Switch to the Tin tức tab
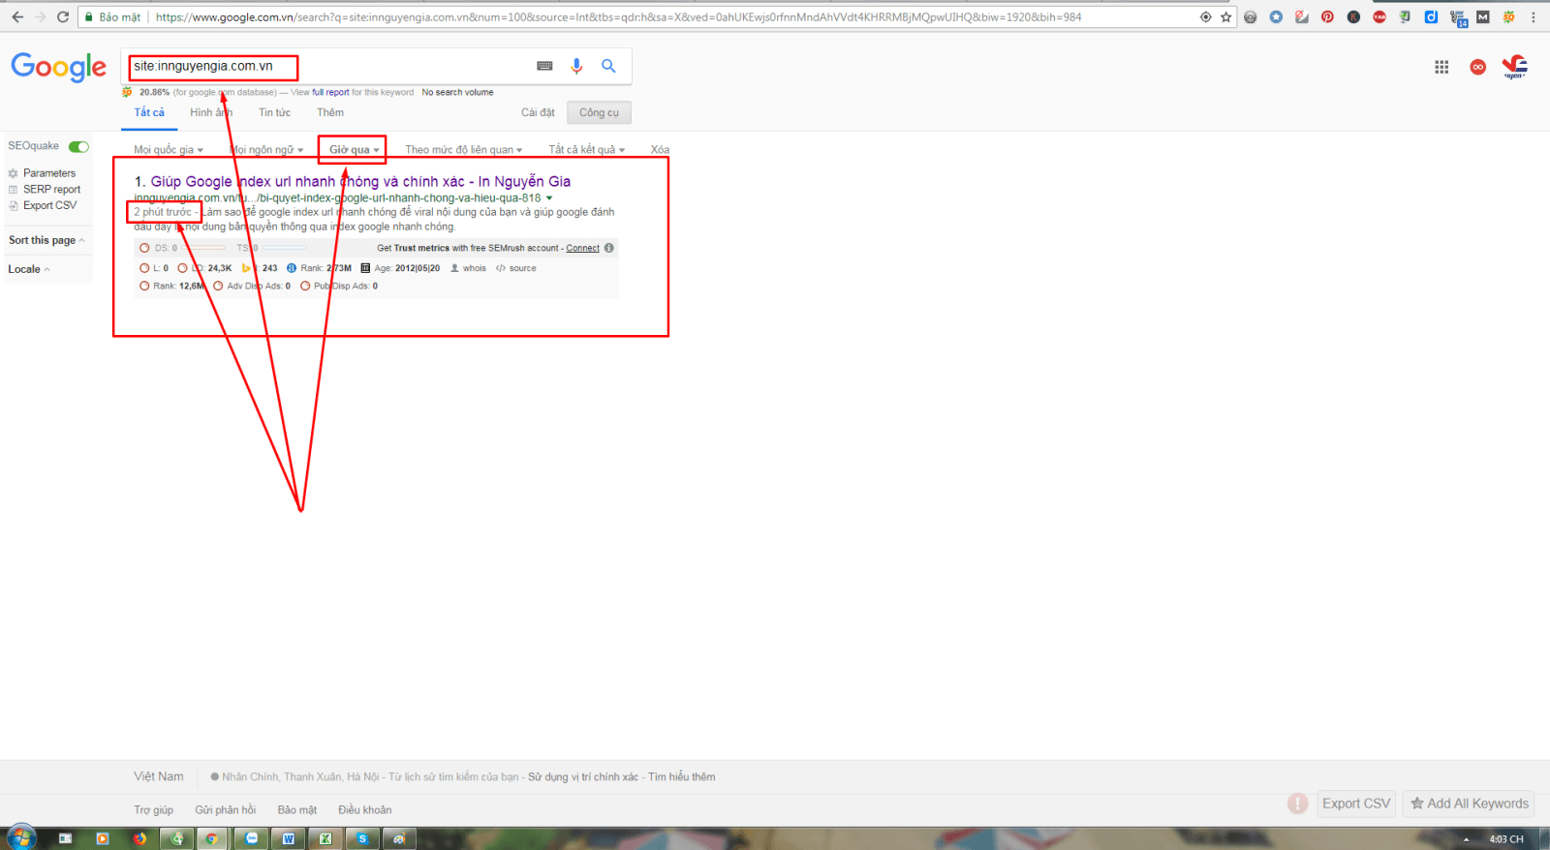 [274, 113]
